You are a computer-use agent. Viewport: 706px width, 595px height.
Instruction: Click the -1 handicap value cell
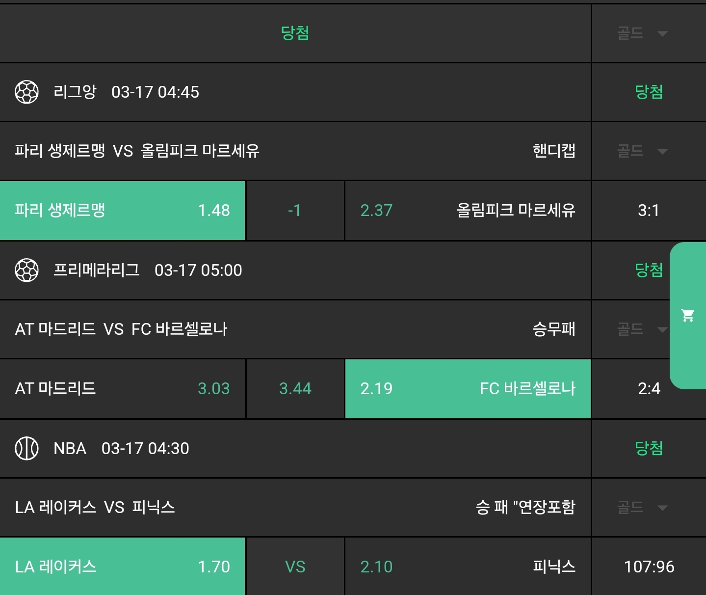click(x=295, y=211)
